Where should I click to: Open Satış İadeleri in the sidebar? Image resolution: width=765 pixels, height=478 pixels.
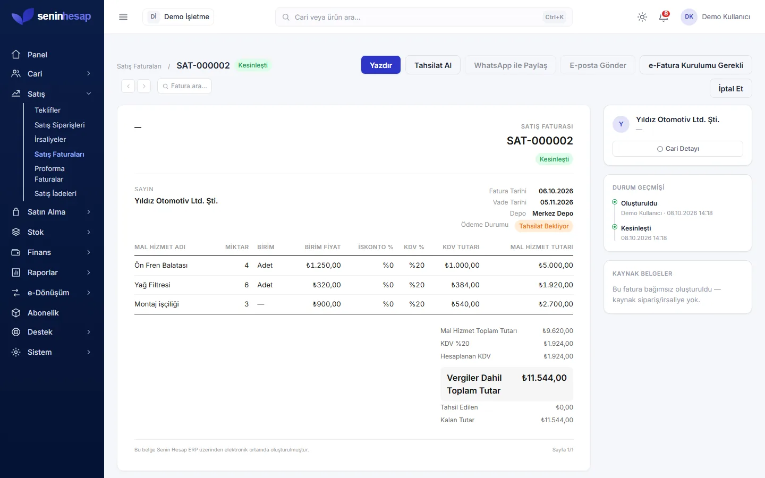(55, 193)
